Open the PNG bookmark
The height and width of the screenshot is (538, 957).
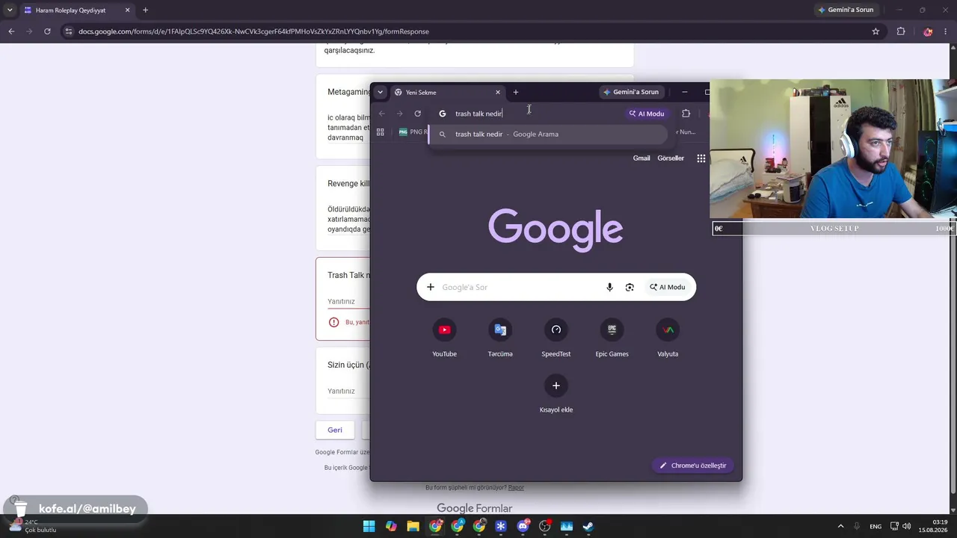pos(413,132)
